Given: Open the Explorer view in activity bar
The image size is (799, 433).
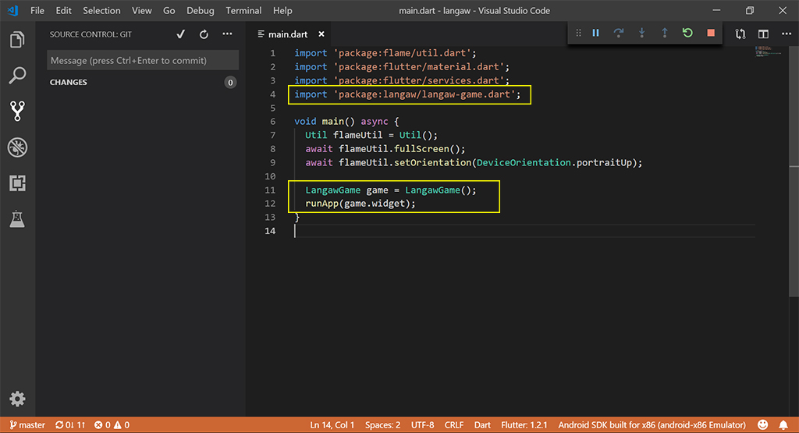Looking at the screenshot, I should [x=17, y=39].
